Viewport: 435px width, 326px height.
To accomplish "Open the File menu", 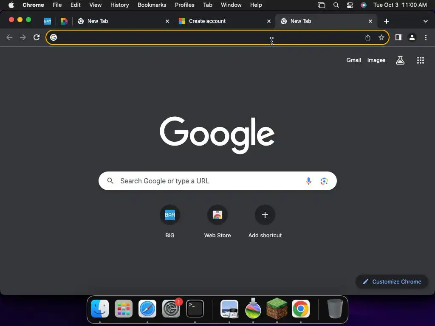I will pos(57,5).
